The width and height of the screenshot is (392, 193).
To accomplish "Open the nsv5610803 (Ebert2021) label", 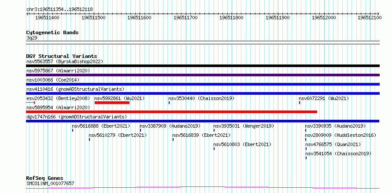I will point(242,144).
